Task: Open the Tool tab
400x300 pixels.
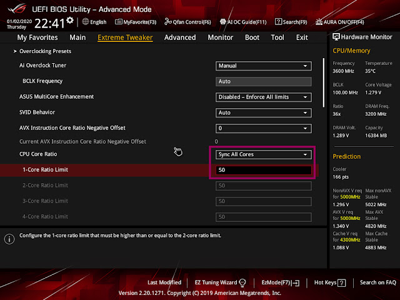Action: 277,37
